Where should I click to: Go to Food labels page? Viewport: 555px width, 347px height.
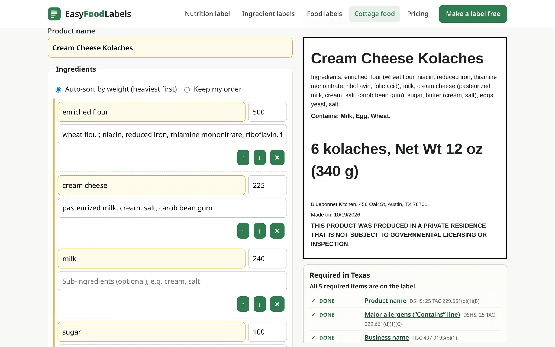[x=324, y=14]
